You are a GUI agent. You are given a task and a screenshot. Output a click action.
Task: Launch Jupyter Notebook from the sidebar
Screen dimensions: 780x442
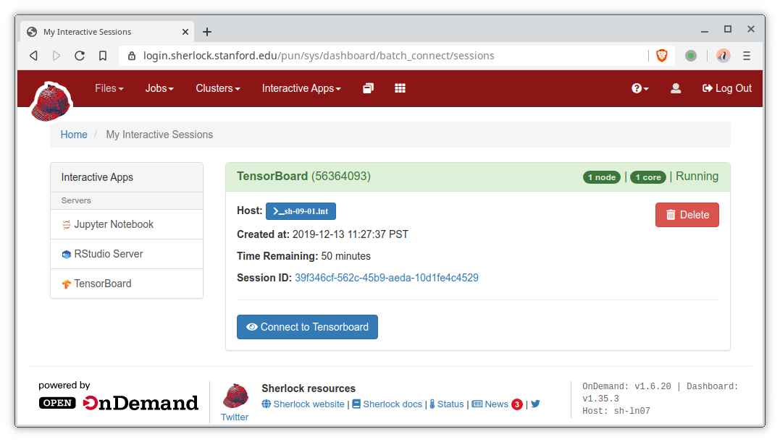click(x=127, y=224)
